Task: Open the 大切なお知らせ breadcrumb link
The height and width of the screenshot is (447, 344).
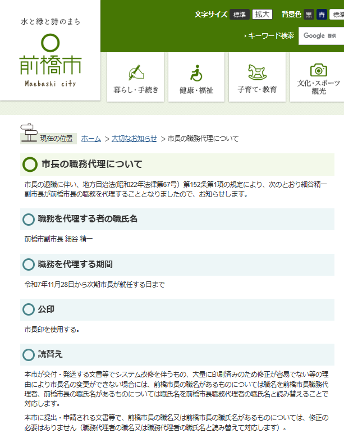Action: click(134, 138)
